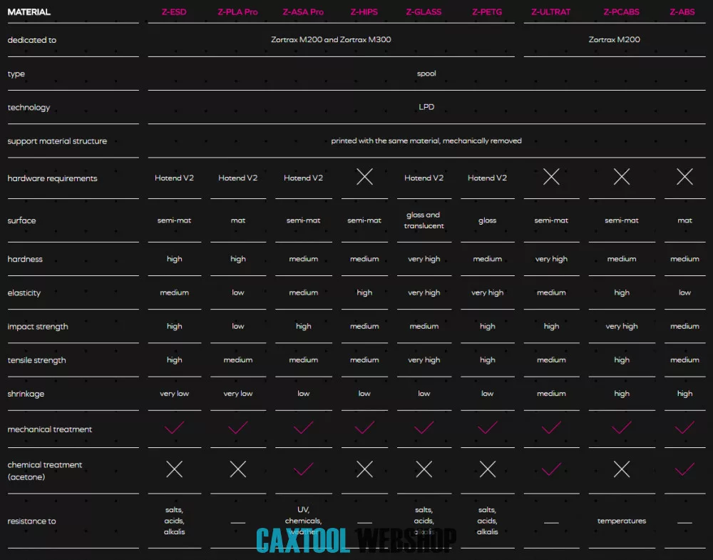The height and width of the screenshot is (560, 713).
Task: Select the Z-ESD column header
Action: click(x=174, y=12)
